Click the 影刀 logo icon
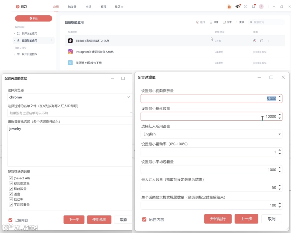291x233 pixels. click(x=18, y=7)
